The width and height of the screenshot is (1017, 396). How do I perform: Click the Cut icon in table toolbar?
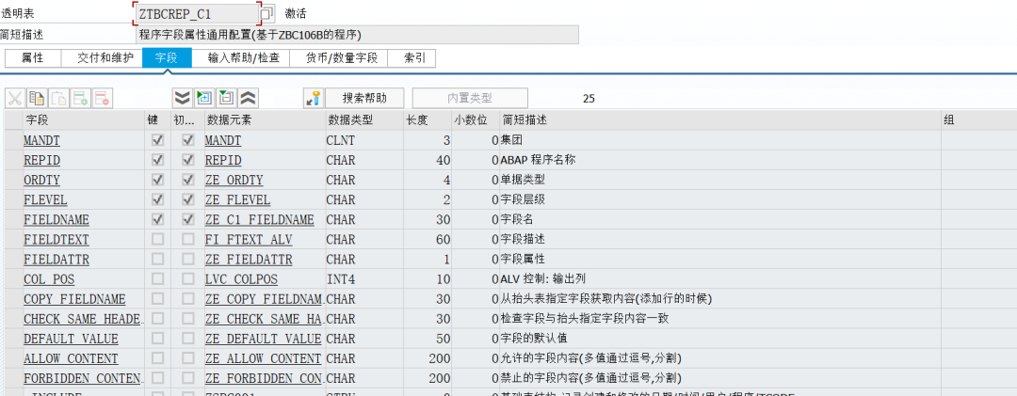click(16, 99)
